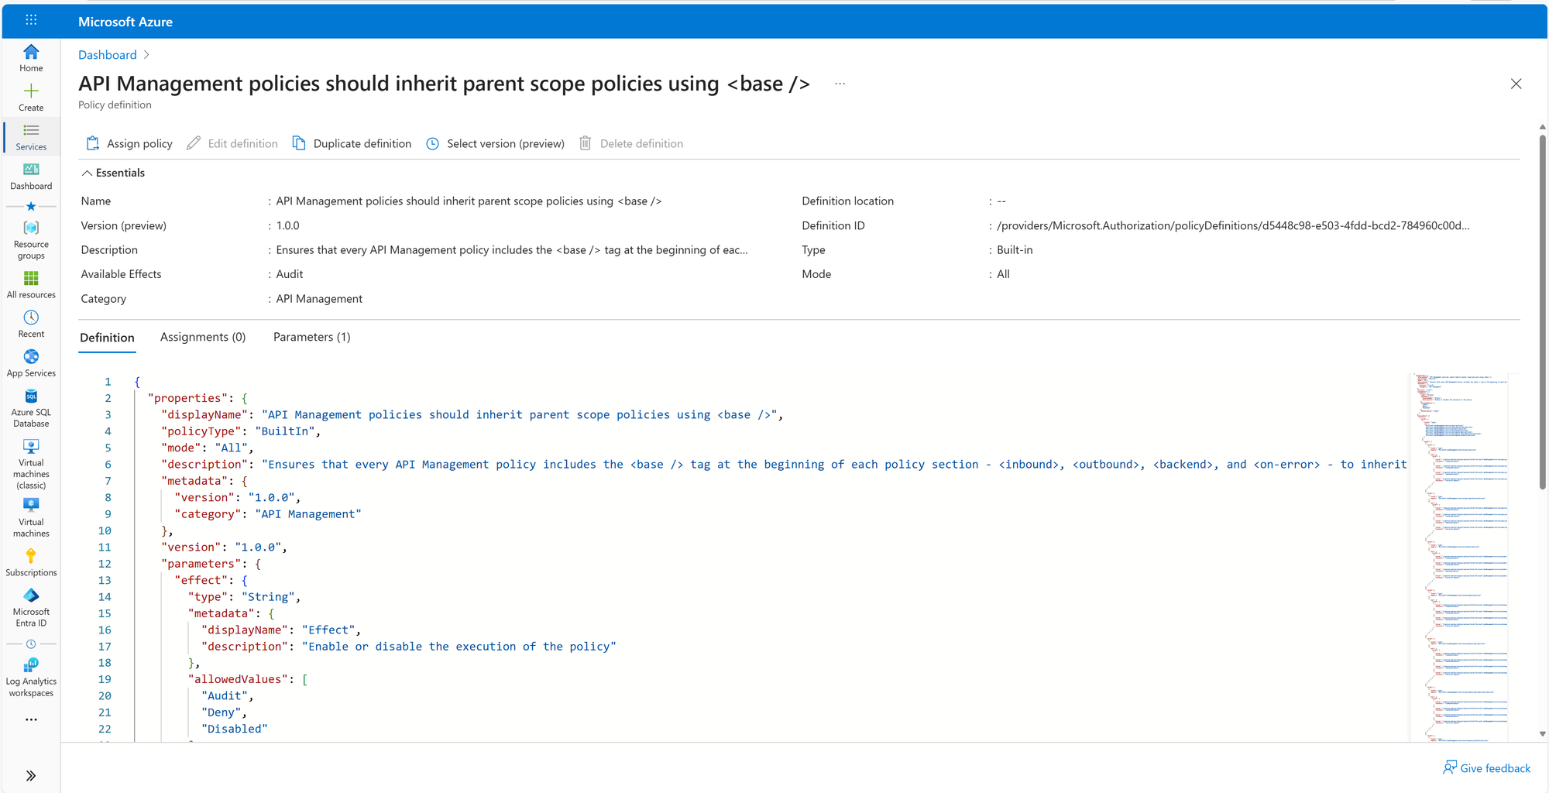
Task: Open Dashboard from the sidebar
Action: coord(31,177)
